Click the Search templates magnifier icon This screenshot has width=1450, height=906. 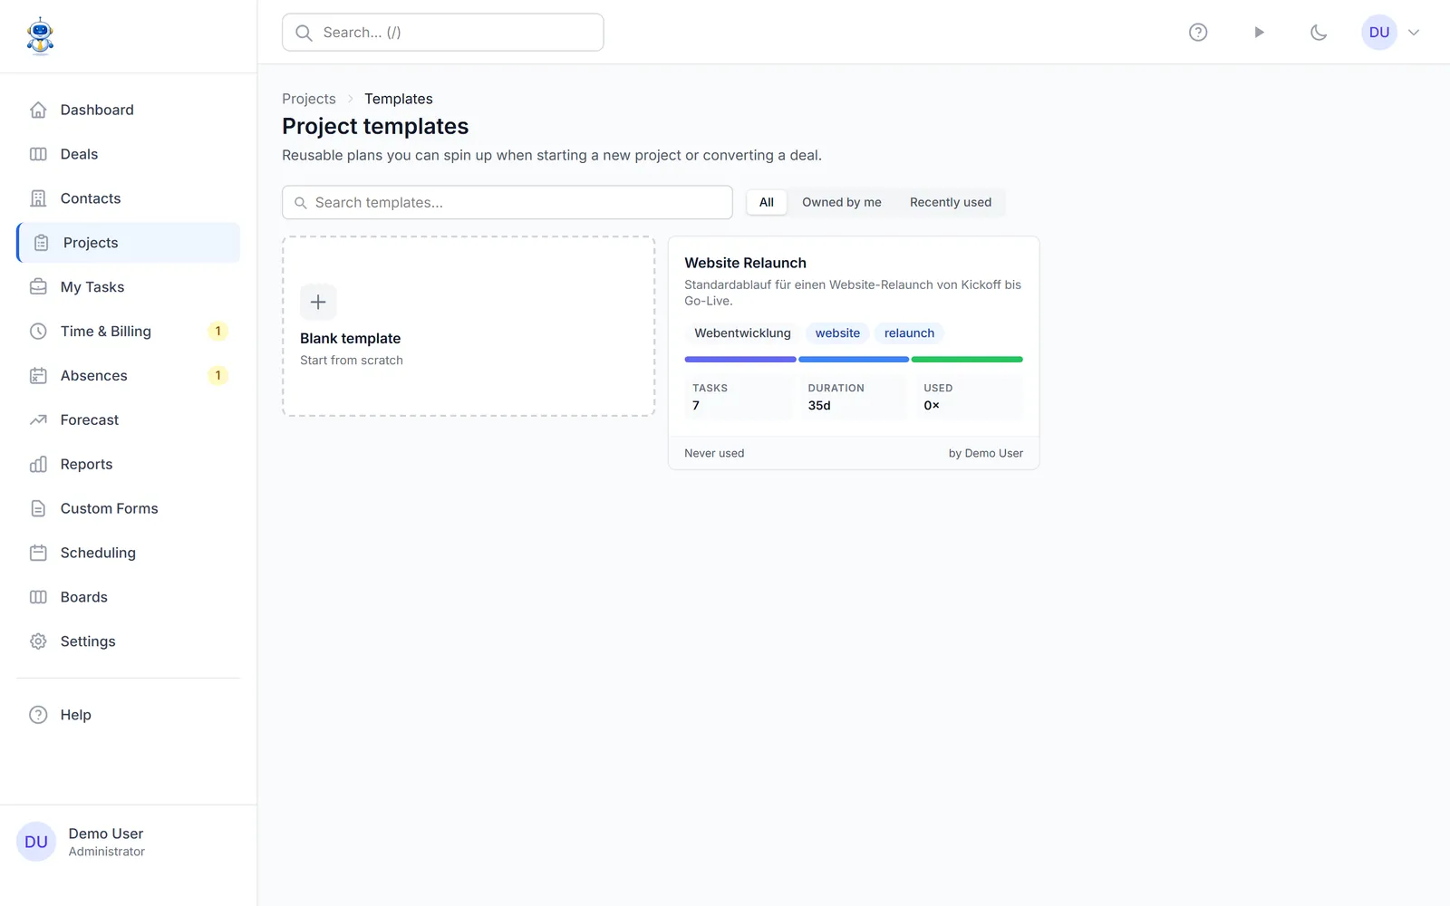pyautogui.click(x=301, y=203)
